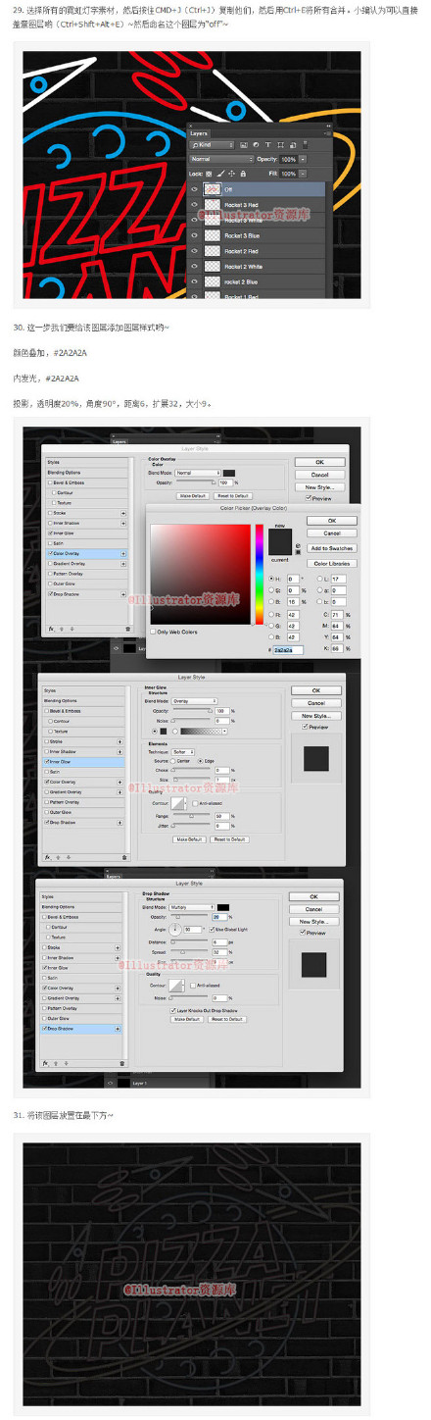
Task: Click plus beside Gradient Overlay in Color Overlay dialog
Action: pos(123,564)
